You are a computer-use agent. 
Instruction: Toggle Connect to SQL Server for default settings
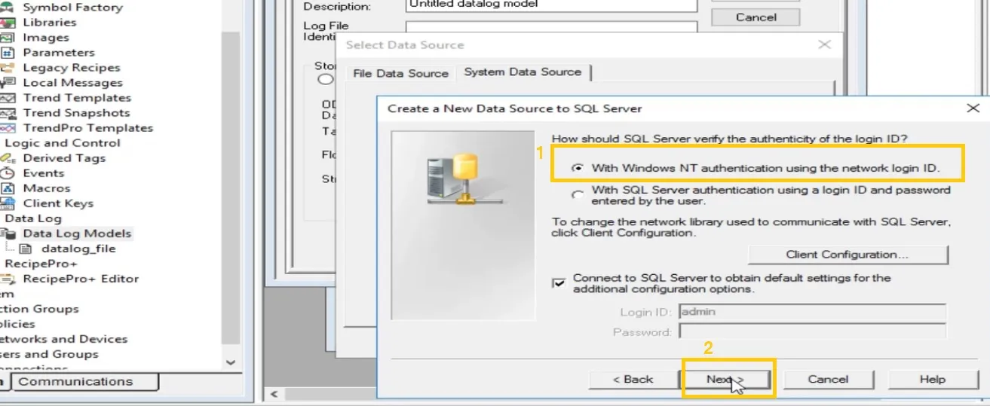click(x=559, y=282)
